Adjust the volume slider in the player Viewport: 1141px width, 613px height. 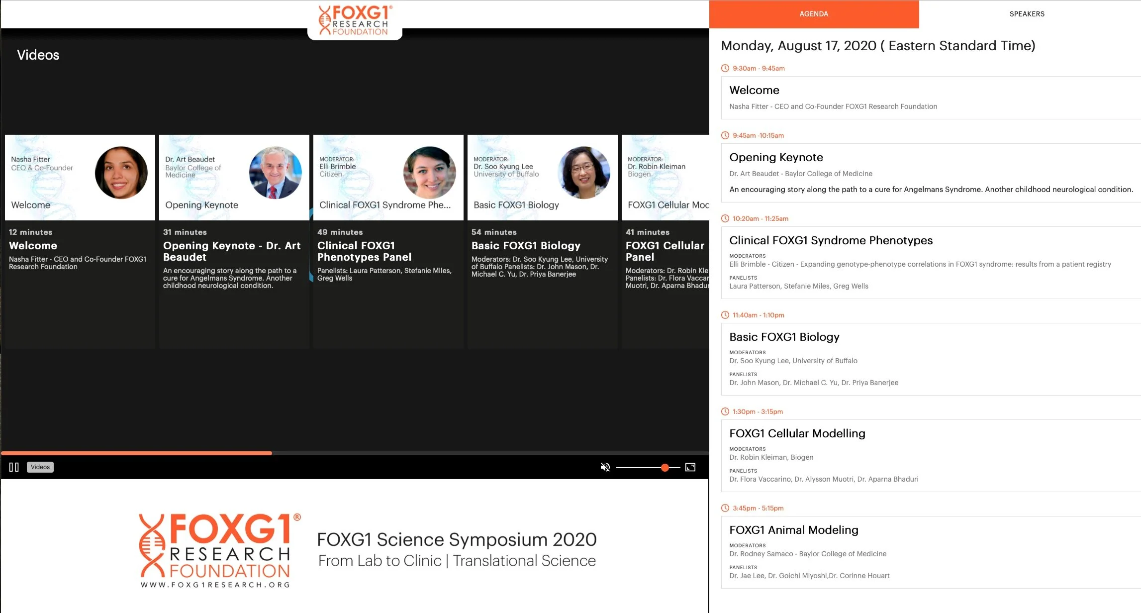(x=665, y=467)
